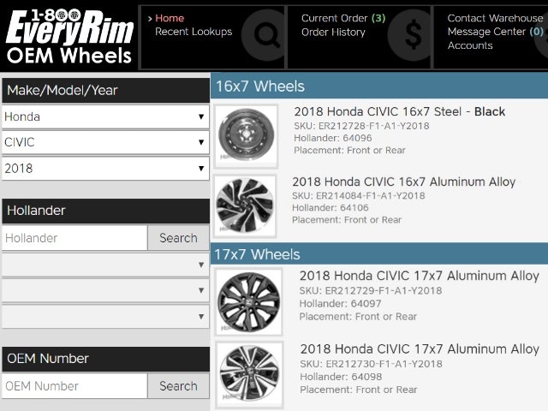Open third empty dropdown under Hollander search

coord(105,317)
